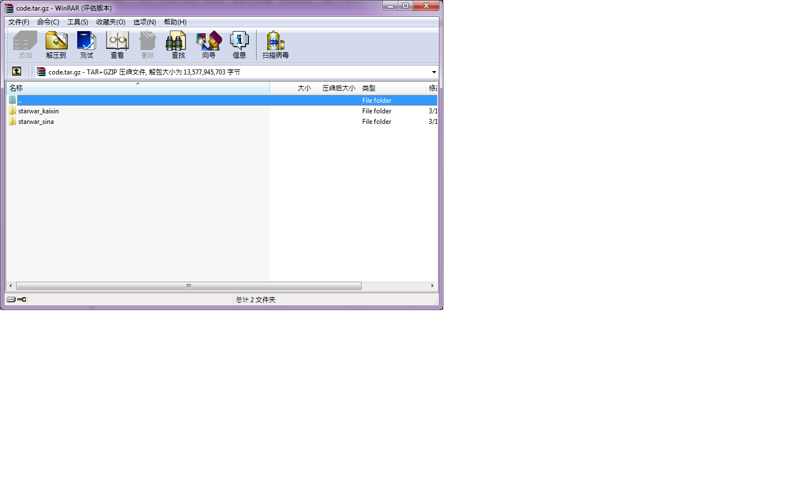The image size is (800, 500).
Task: Start Virus Scan (扫描病毒)
Action: pos(276,45)
